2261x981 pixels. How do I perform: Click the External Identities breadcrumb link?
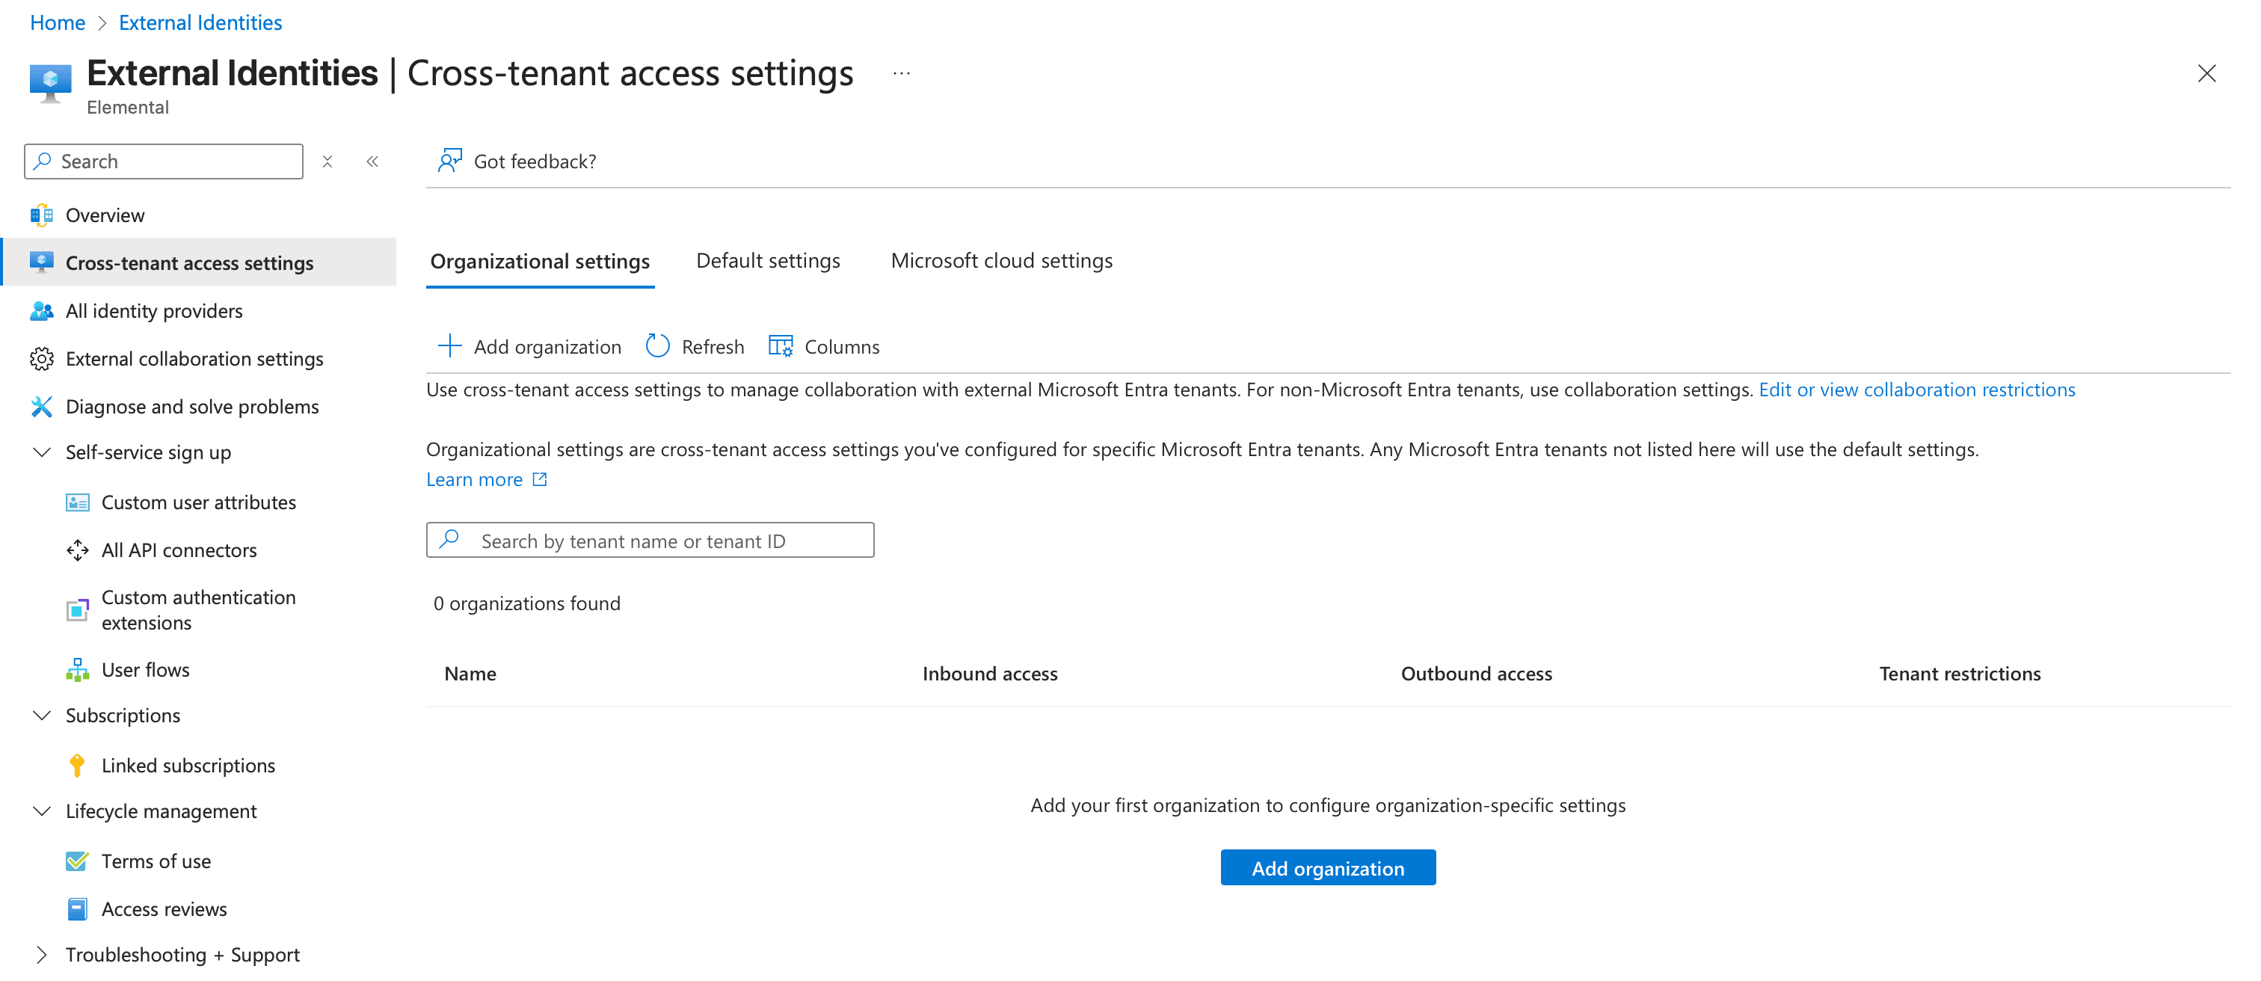pos(200,23)
